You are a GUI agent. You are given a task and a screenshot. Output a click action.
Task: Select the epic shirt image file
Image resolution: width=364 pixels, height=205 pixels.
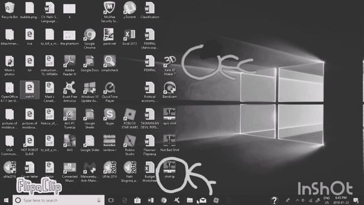[169, 117]
